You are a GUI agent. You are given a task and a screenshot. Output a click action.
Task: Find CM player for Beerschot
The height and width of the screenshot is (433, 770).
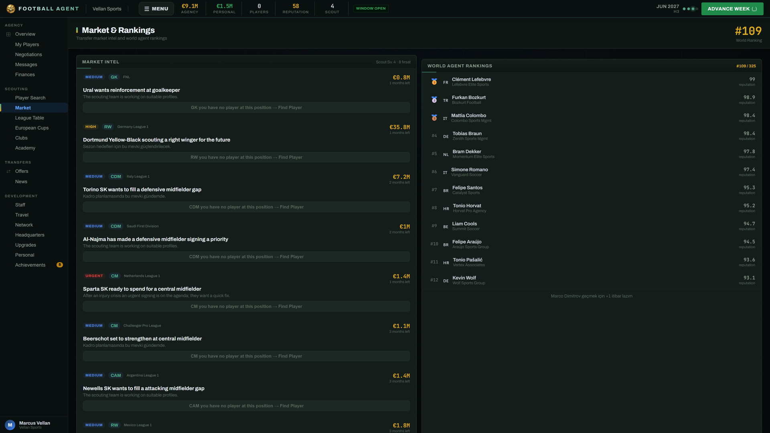click(x=246, y=356)
